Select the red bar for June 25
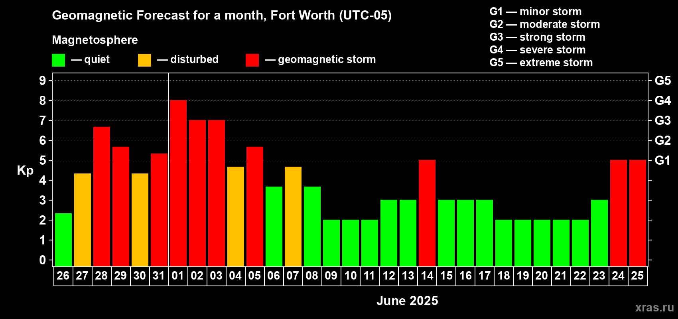 (638, 213)
